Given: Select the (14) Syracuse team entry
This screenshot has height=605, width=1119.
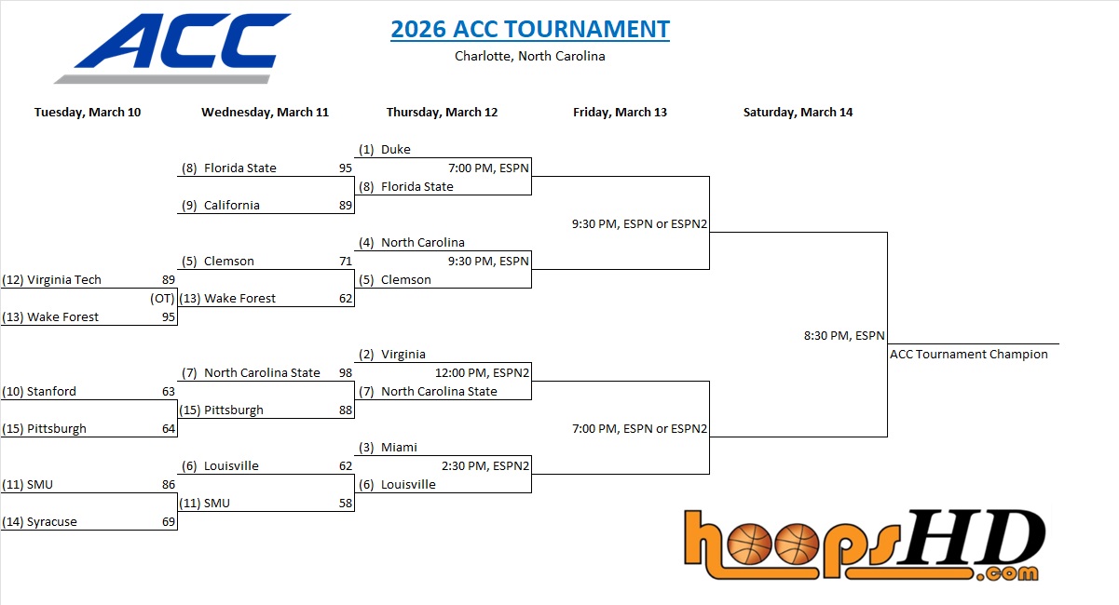Looking at the screenshot, I should [x=42, y=521].
